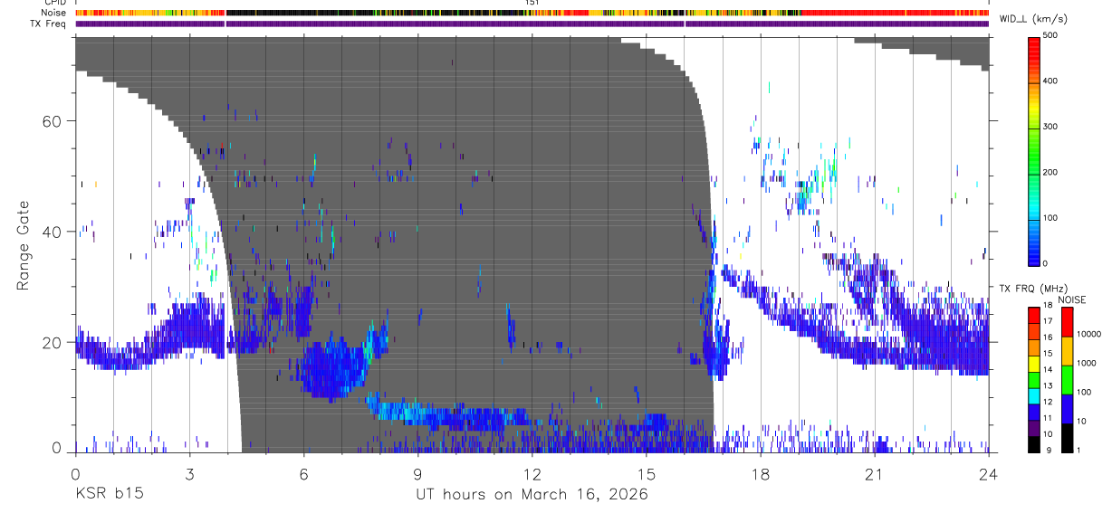The image size is (1112, 513).
Task: Click the TX FRQ (MHz) color scale bar
Action: pos(1034,378)
